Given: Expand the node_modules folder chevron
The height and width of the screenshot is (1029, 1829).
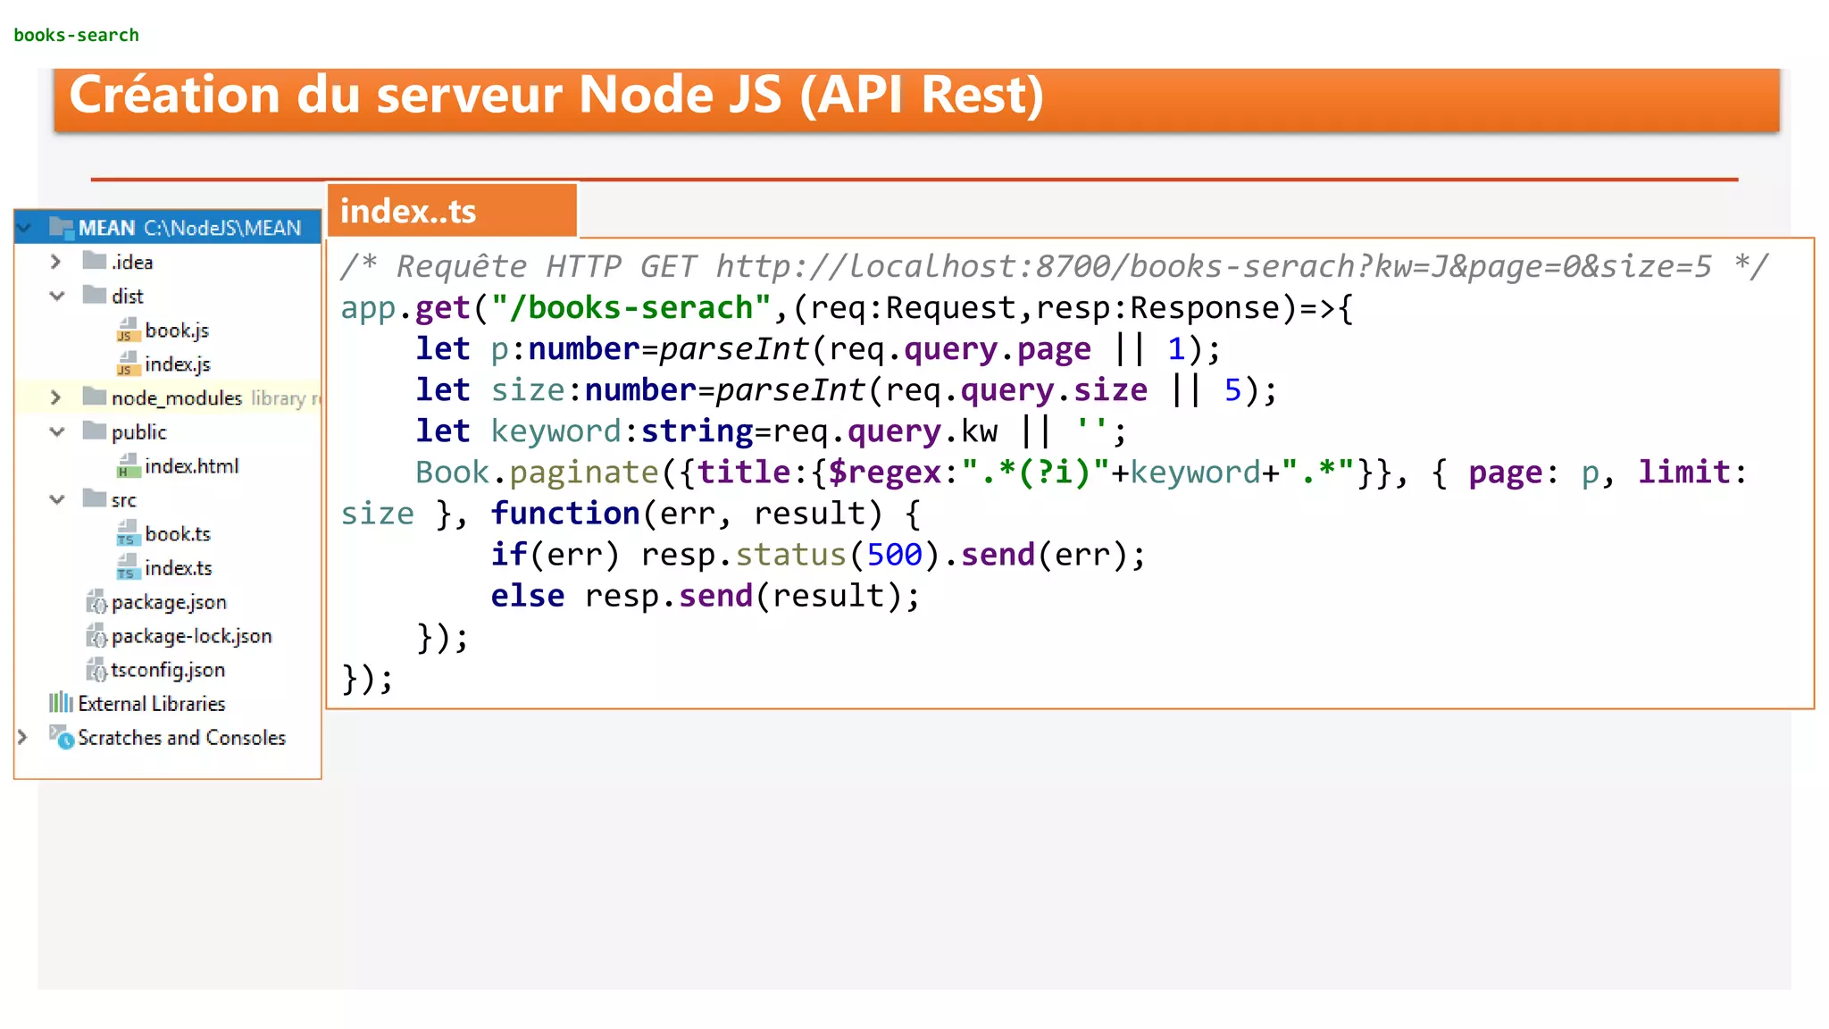Looking at the screenshot, I should (55, 397).
